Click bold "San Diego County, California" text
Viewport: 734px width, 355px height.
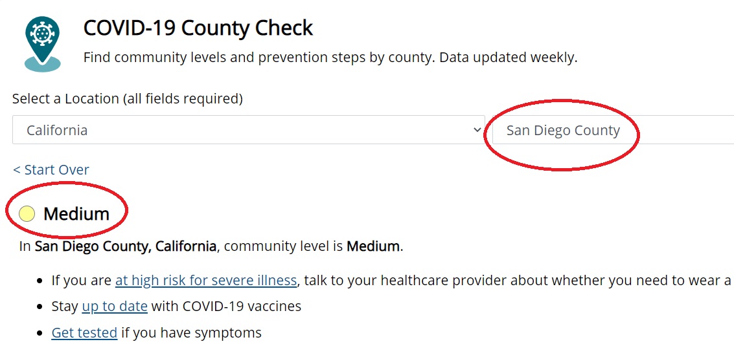(126, 246)
